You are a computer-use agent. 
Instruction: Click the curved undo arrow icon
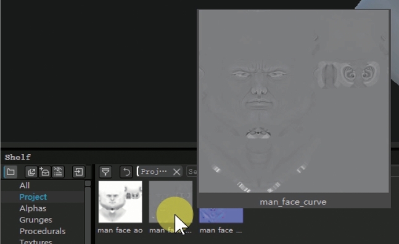pos(126,172)
